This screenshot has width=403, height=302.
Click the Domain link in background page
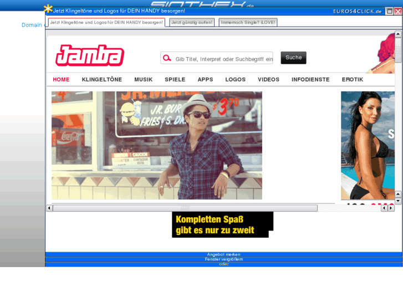(x=32, y=25)
